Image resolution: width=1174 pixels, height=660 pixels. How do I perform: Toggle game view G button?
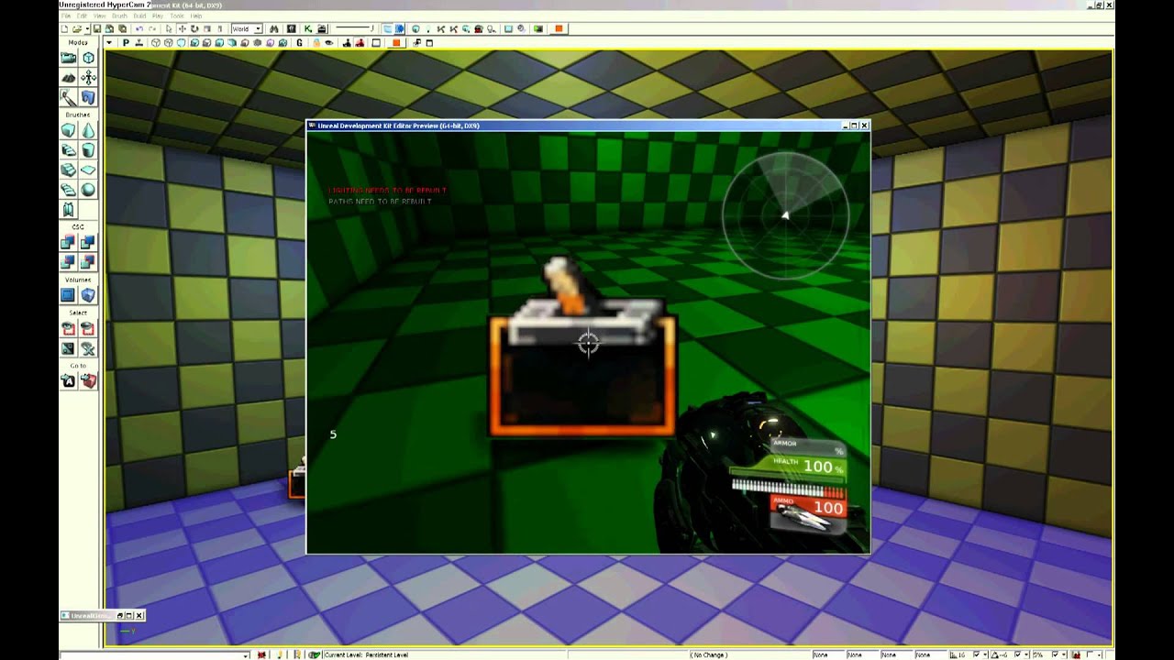coord(299,43)
